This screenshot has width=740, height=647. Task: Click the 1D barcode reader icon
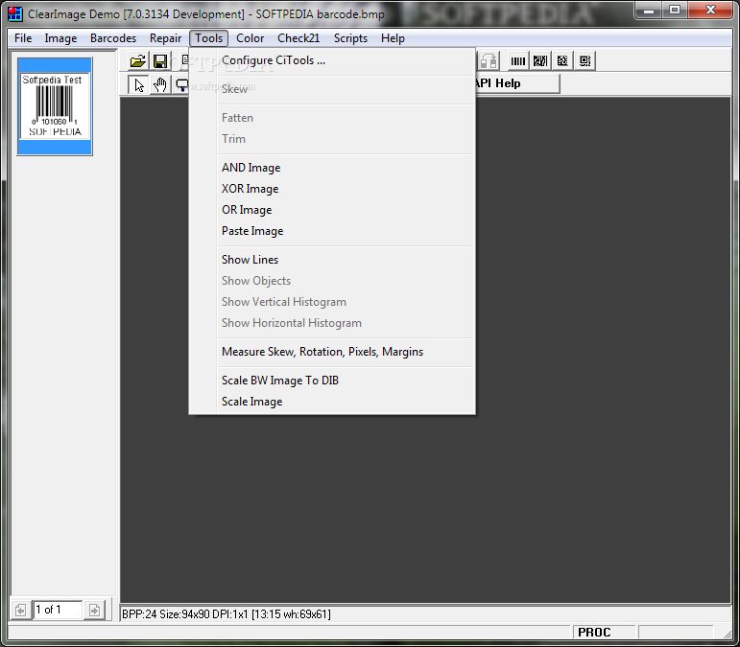pyautogui.click(x=518, y=60)
